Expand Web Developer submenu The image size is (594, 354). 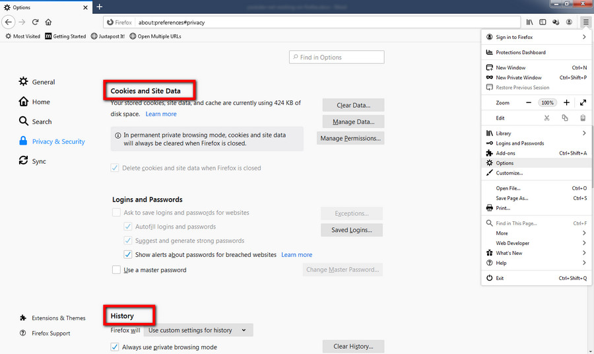537,243
